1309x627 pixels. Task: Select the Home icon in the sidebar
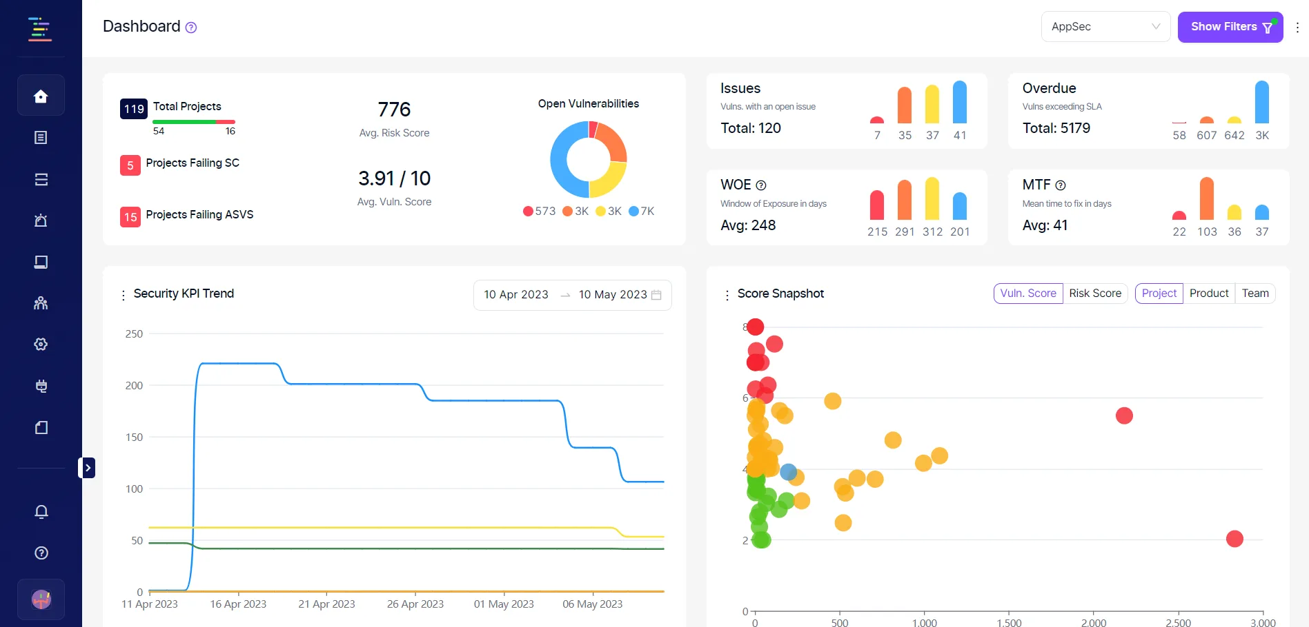pos(41,95)
